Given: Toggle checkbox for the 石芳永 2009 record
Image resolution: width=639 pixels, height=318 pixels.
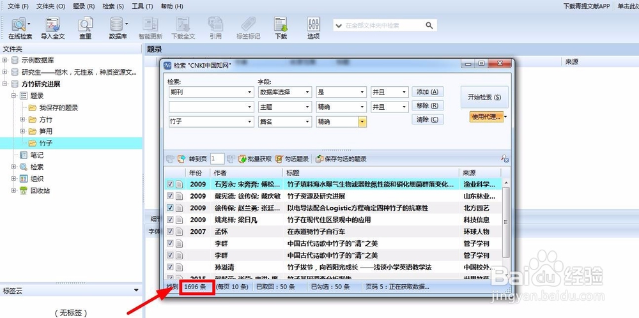Looking at the screenshot, I should [x=170, y=184].
